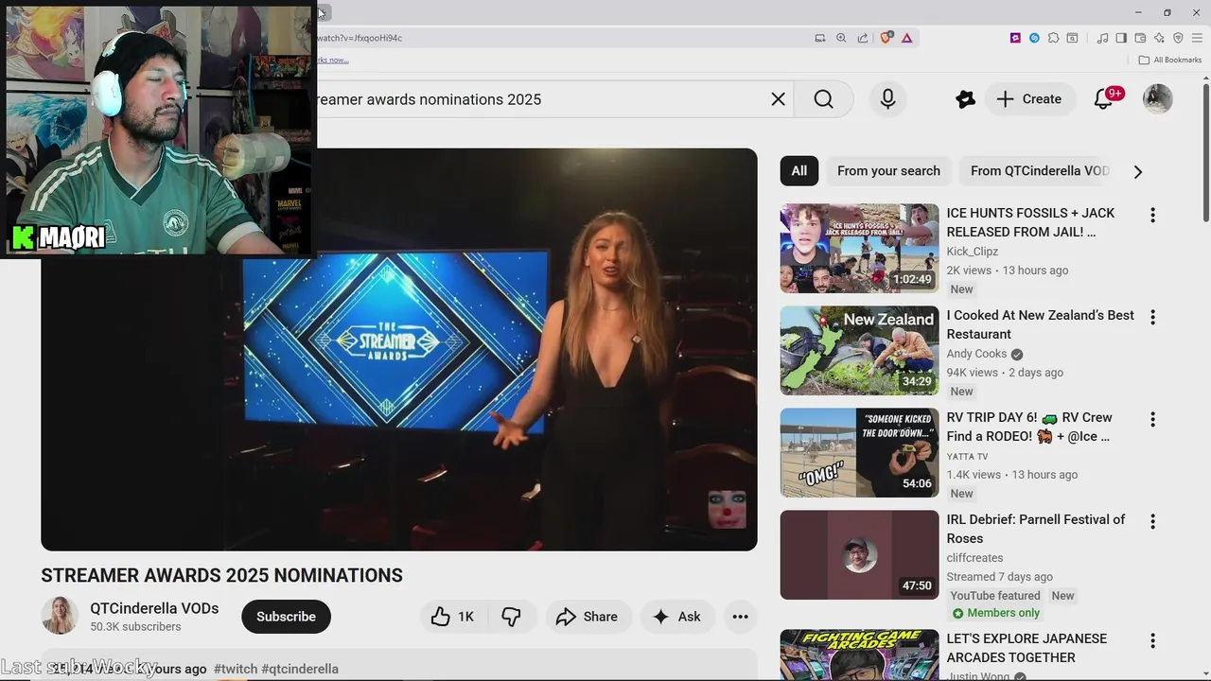
Task: Open the All Bookmarks folder
Action: coord(1170,60)
